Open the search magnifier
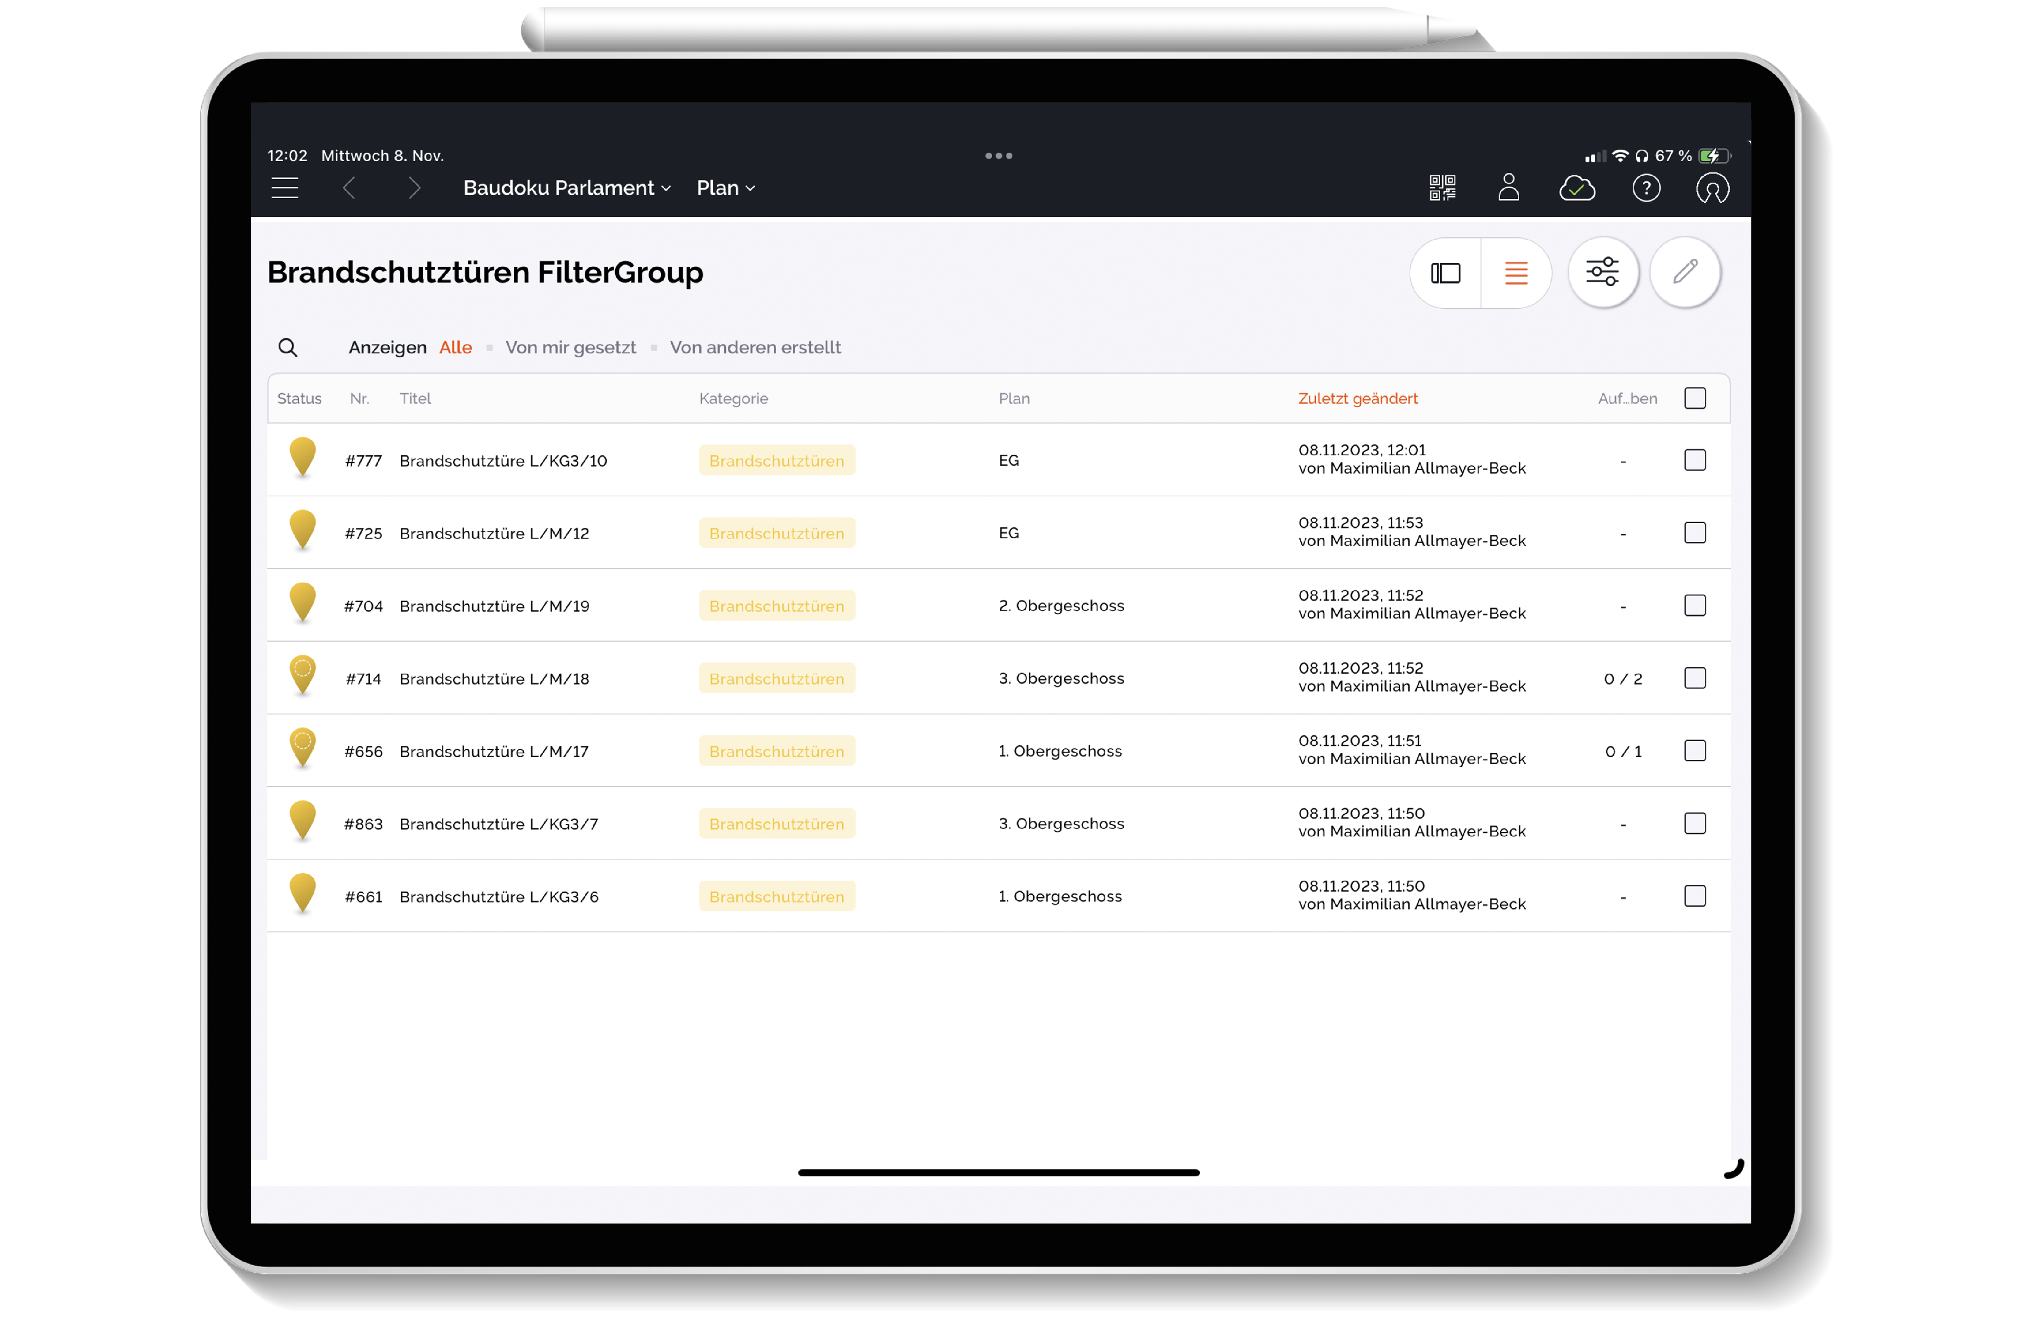Screen dimensions: 2033x1318 coord(288,348)
